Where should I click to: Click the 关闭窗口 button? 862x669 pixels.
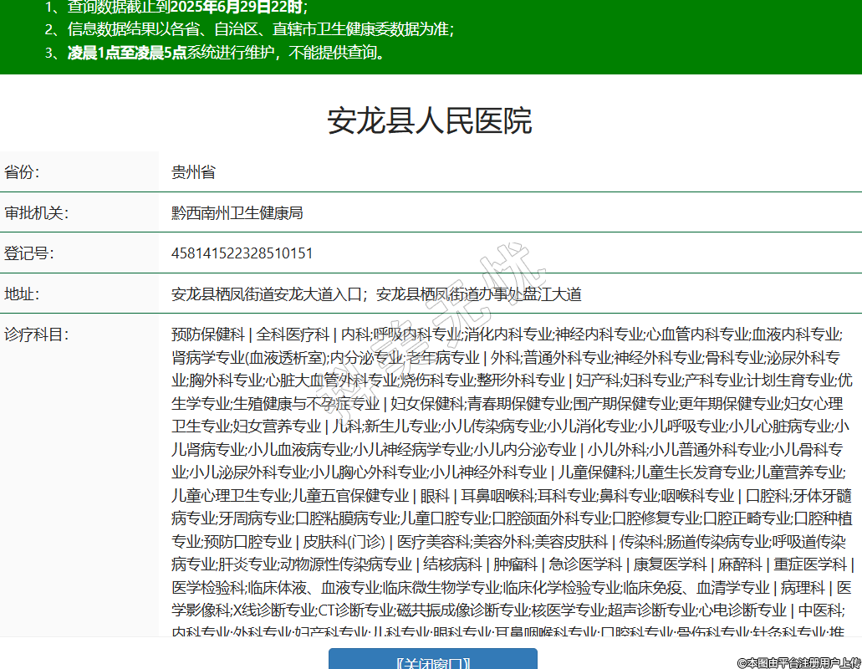coord(432,660)
